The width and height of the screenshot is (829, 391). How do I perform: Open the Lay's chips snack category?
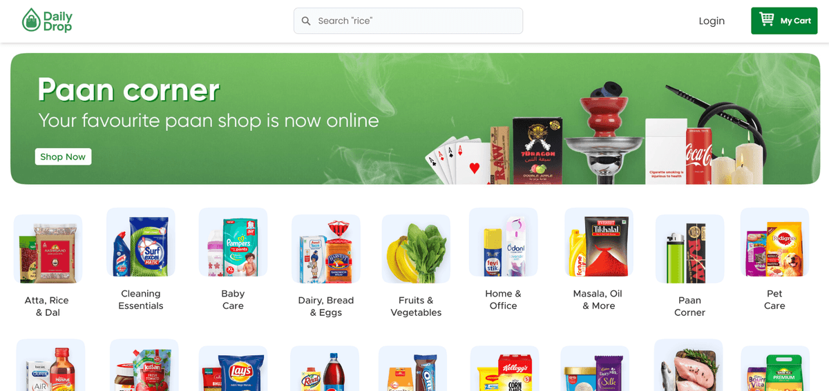(x=233, y=368)
